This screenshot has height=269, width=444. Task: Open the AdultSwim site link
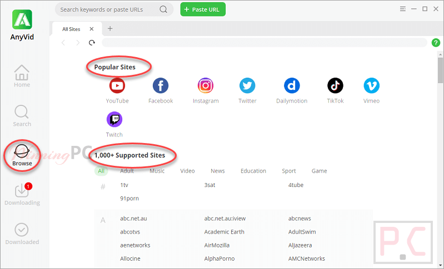pos(302,232)
